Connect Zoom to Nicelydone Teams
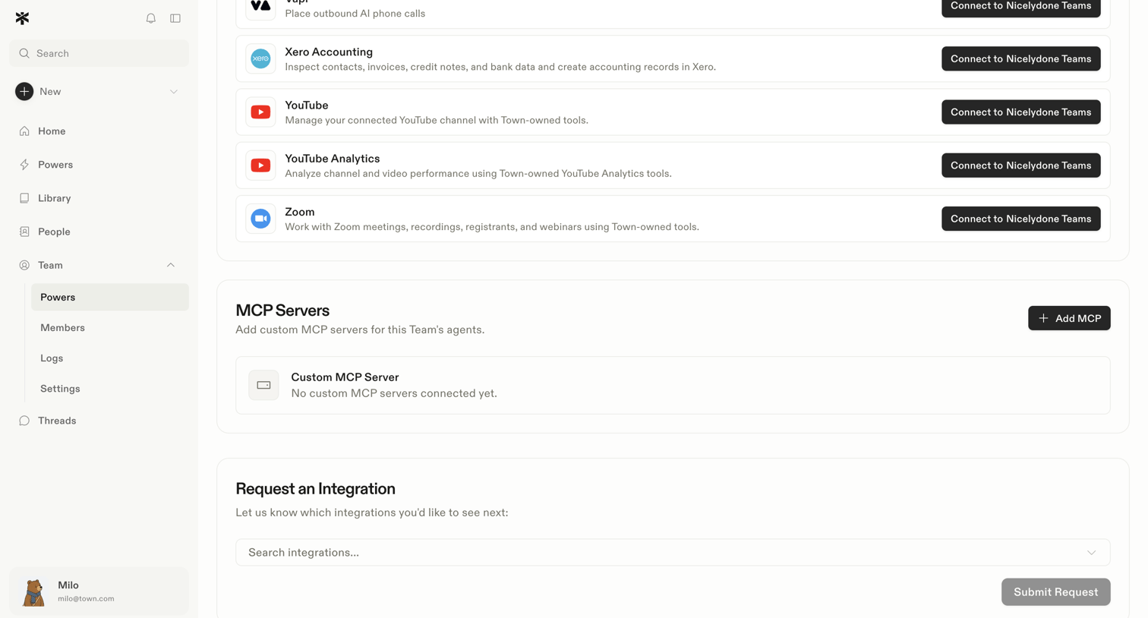This screenshot has width=1148, height=618. pyautogui.click(x=1020, y=219)
